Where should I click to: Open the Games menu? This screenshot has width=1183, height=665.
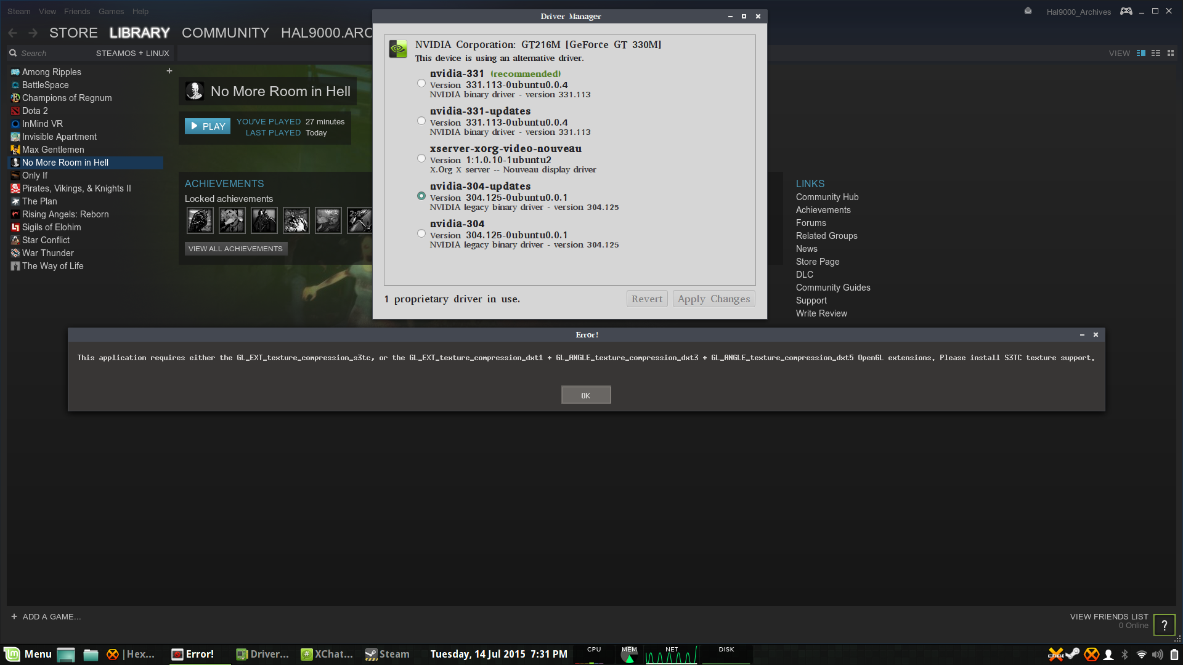[x=111, y=12]
